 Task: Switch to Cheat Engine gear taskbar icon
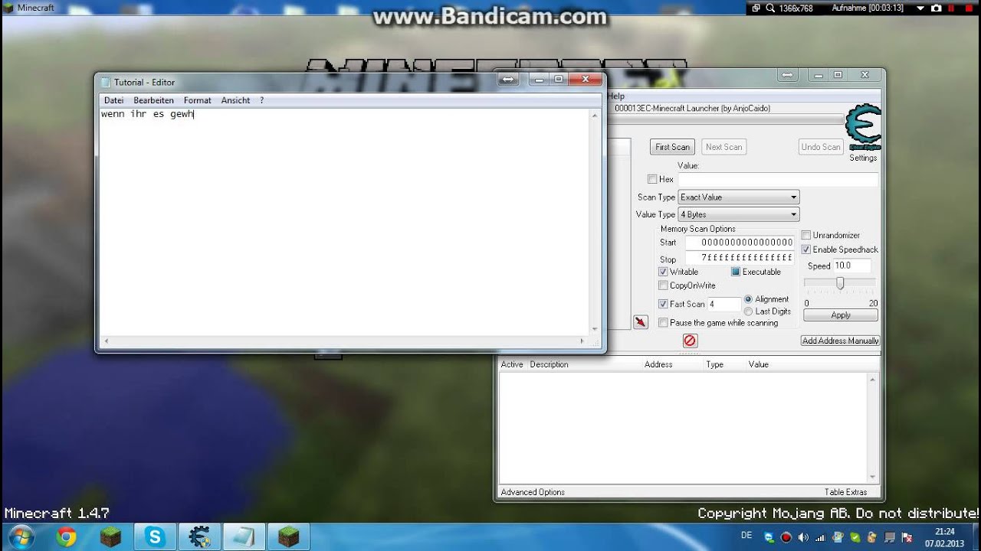(200, 537)
